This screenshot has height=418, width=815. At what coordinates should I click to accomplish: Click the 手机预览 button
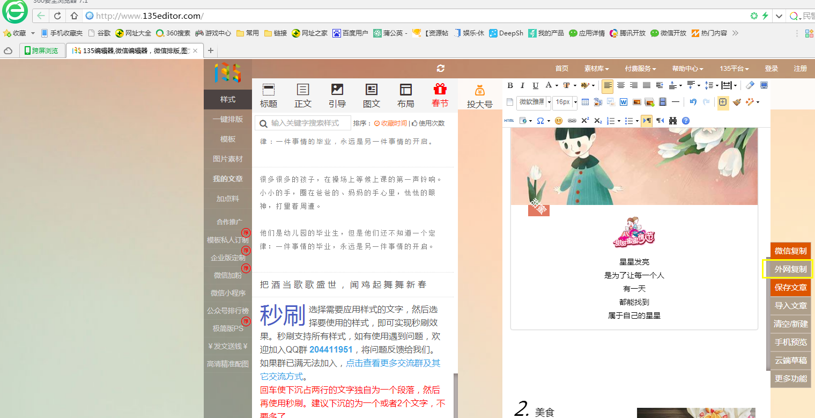(790, 342)
